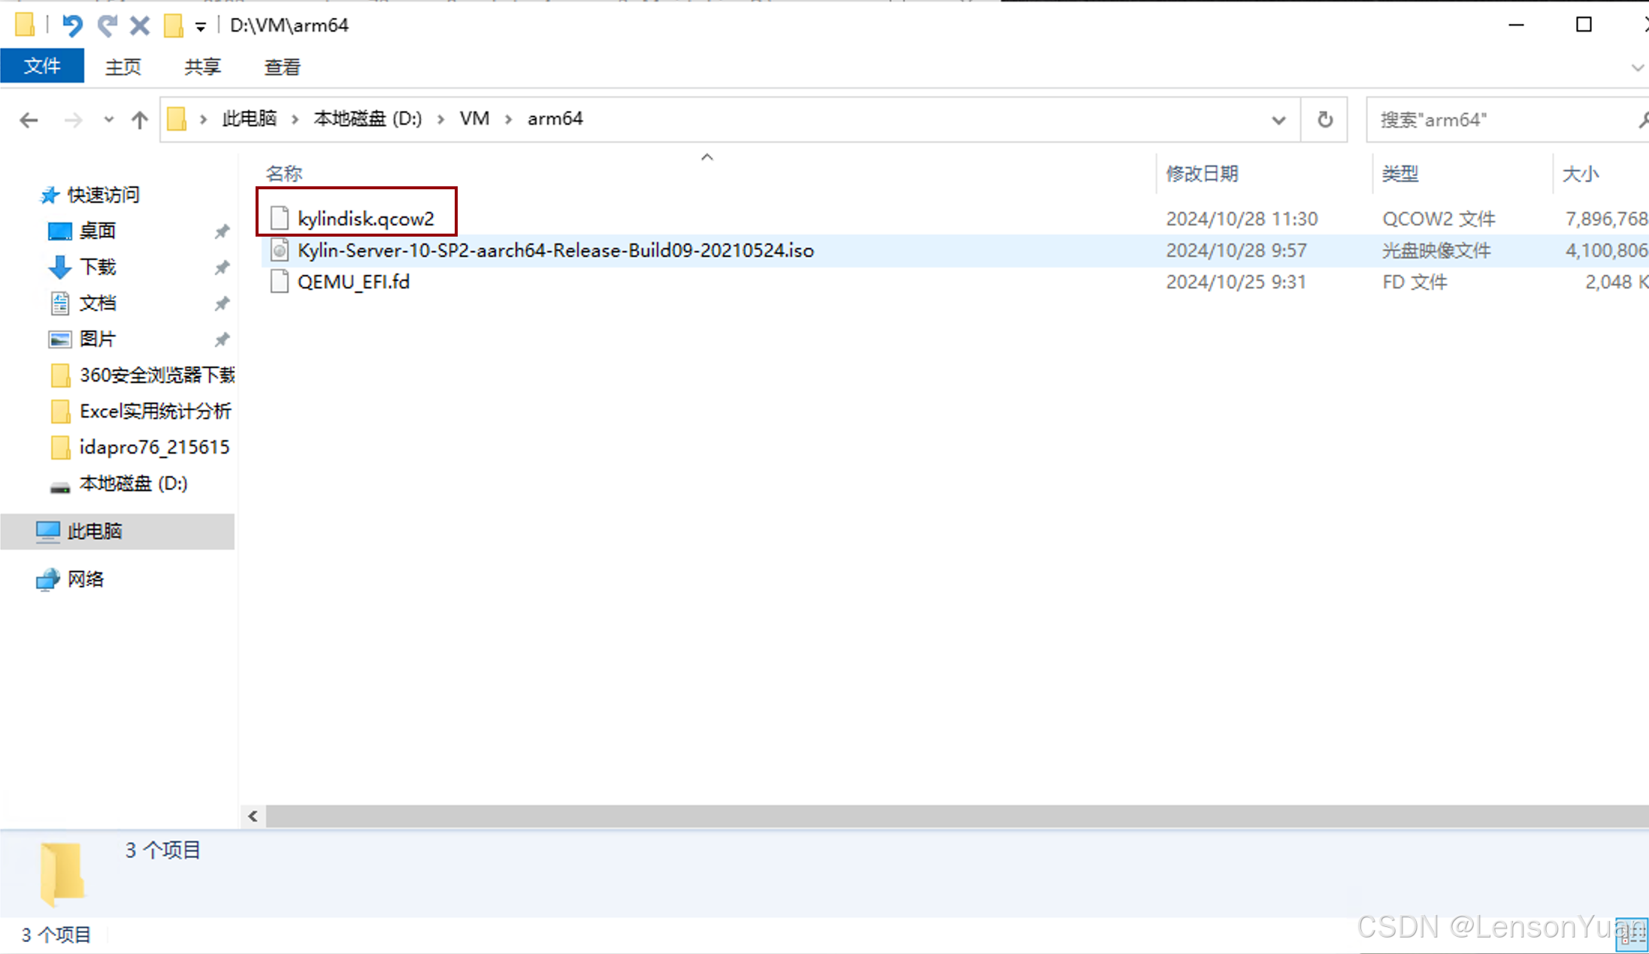Click the redo icon in title bar
This screenshot has width=1649, height=954.
(x=107, y=26)
